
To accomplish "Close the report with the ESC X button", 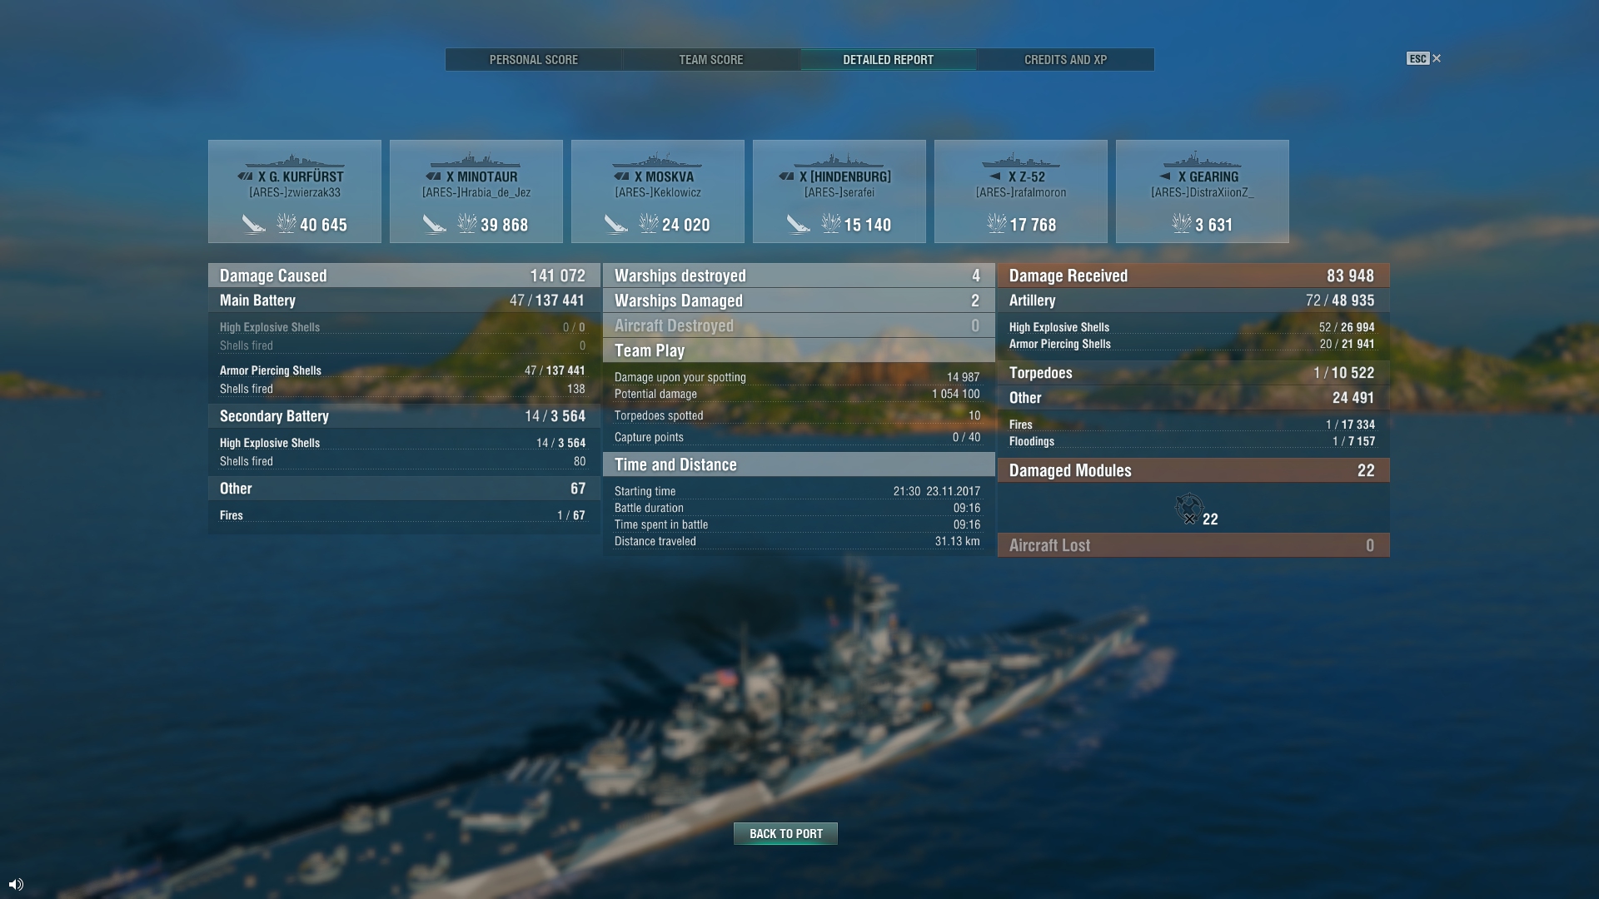I will 1424,58.
